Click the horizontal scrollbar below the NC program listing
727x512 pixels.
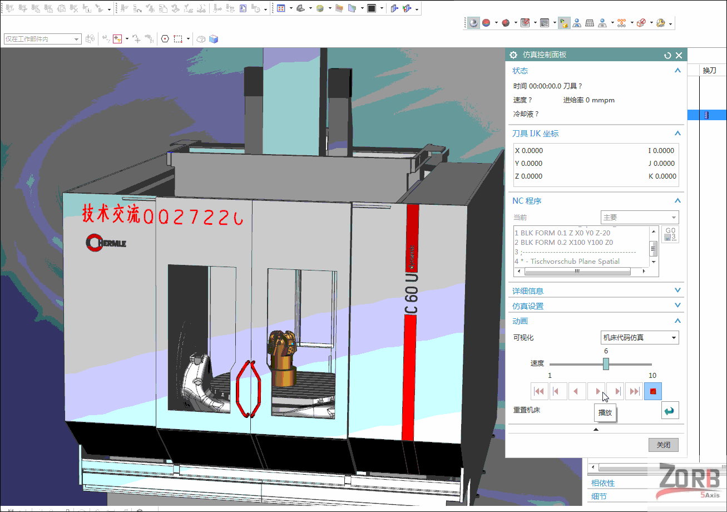click(577, 271)
